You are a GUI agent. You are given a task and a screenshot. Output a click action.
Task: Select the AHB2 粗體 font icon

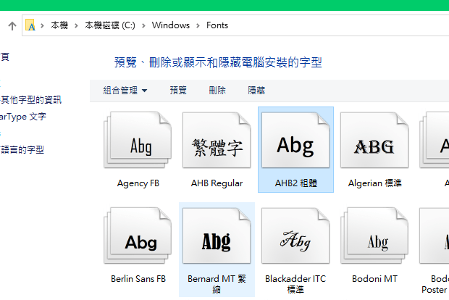pyautogui.click(x=295, y=146)
